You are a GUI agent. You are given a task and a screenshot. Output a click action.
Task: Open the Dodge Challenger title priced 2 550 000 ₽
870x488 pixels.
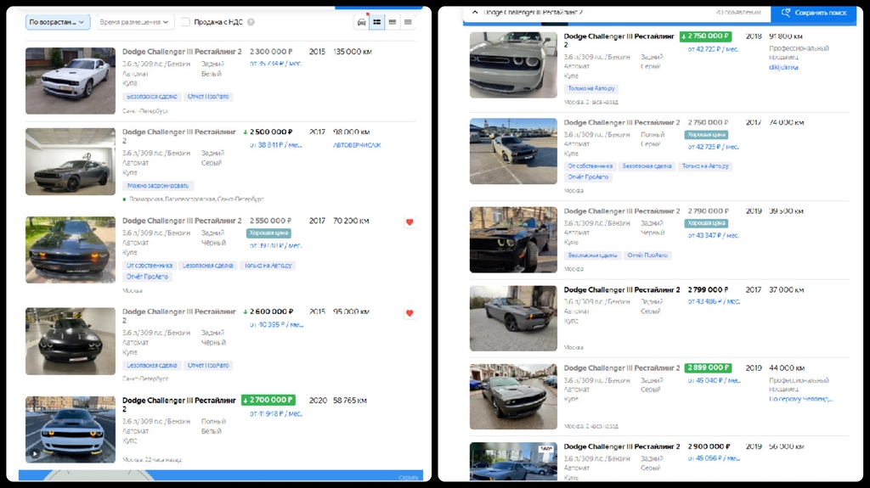tap(182, 221)
